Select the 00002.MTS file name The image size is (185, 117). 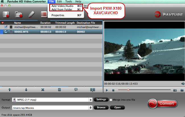pyautogui.click(x=21, y=32)
